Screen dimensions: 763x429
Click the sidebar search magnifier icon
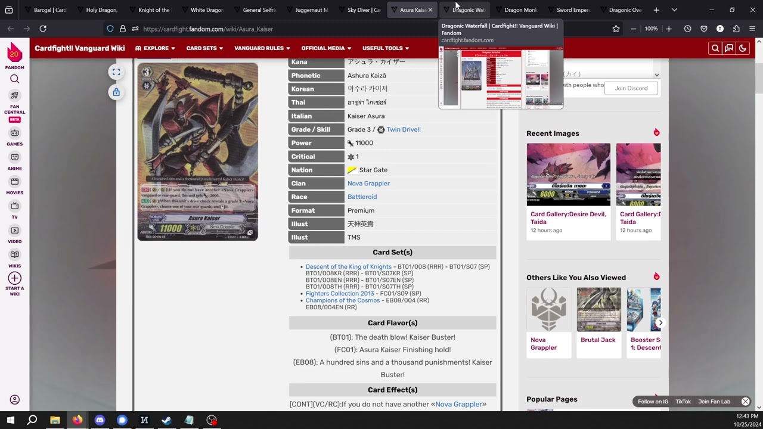coord(14,79)
